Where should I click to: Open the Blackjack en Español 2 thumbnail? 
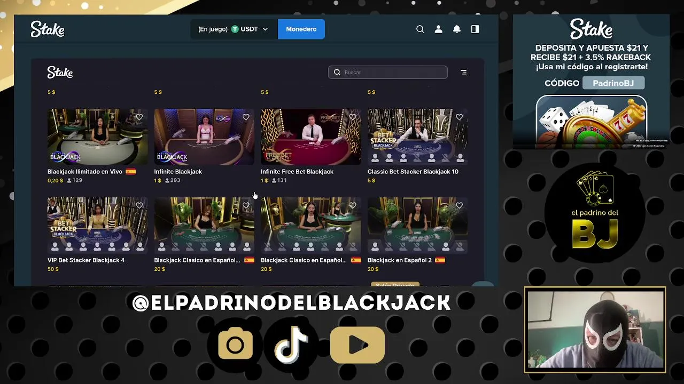[417, 225]
